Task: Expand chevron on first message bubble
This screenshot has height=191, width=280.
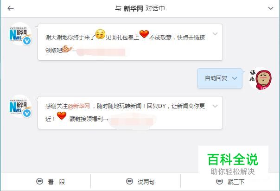Action: (215, 34)
